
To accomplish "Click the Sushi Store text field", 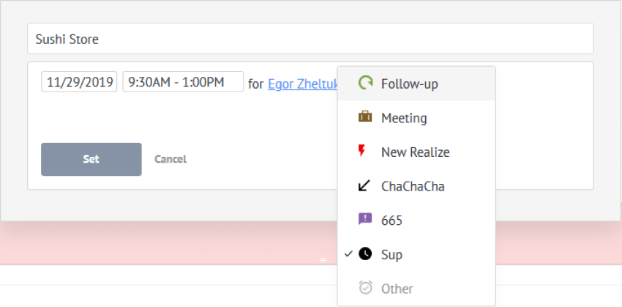I will pos(310,39).
